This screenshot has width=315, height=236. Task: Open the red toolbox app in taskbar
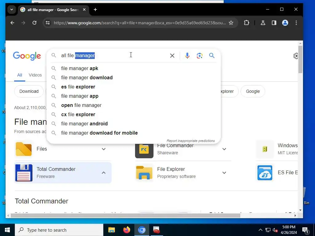tap(157, 230)
